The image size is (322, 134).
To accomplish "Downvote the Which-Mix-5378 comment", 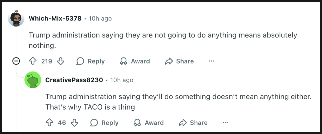I will coord(60,61).
